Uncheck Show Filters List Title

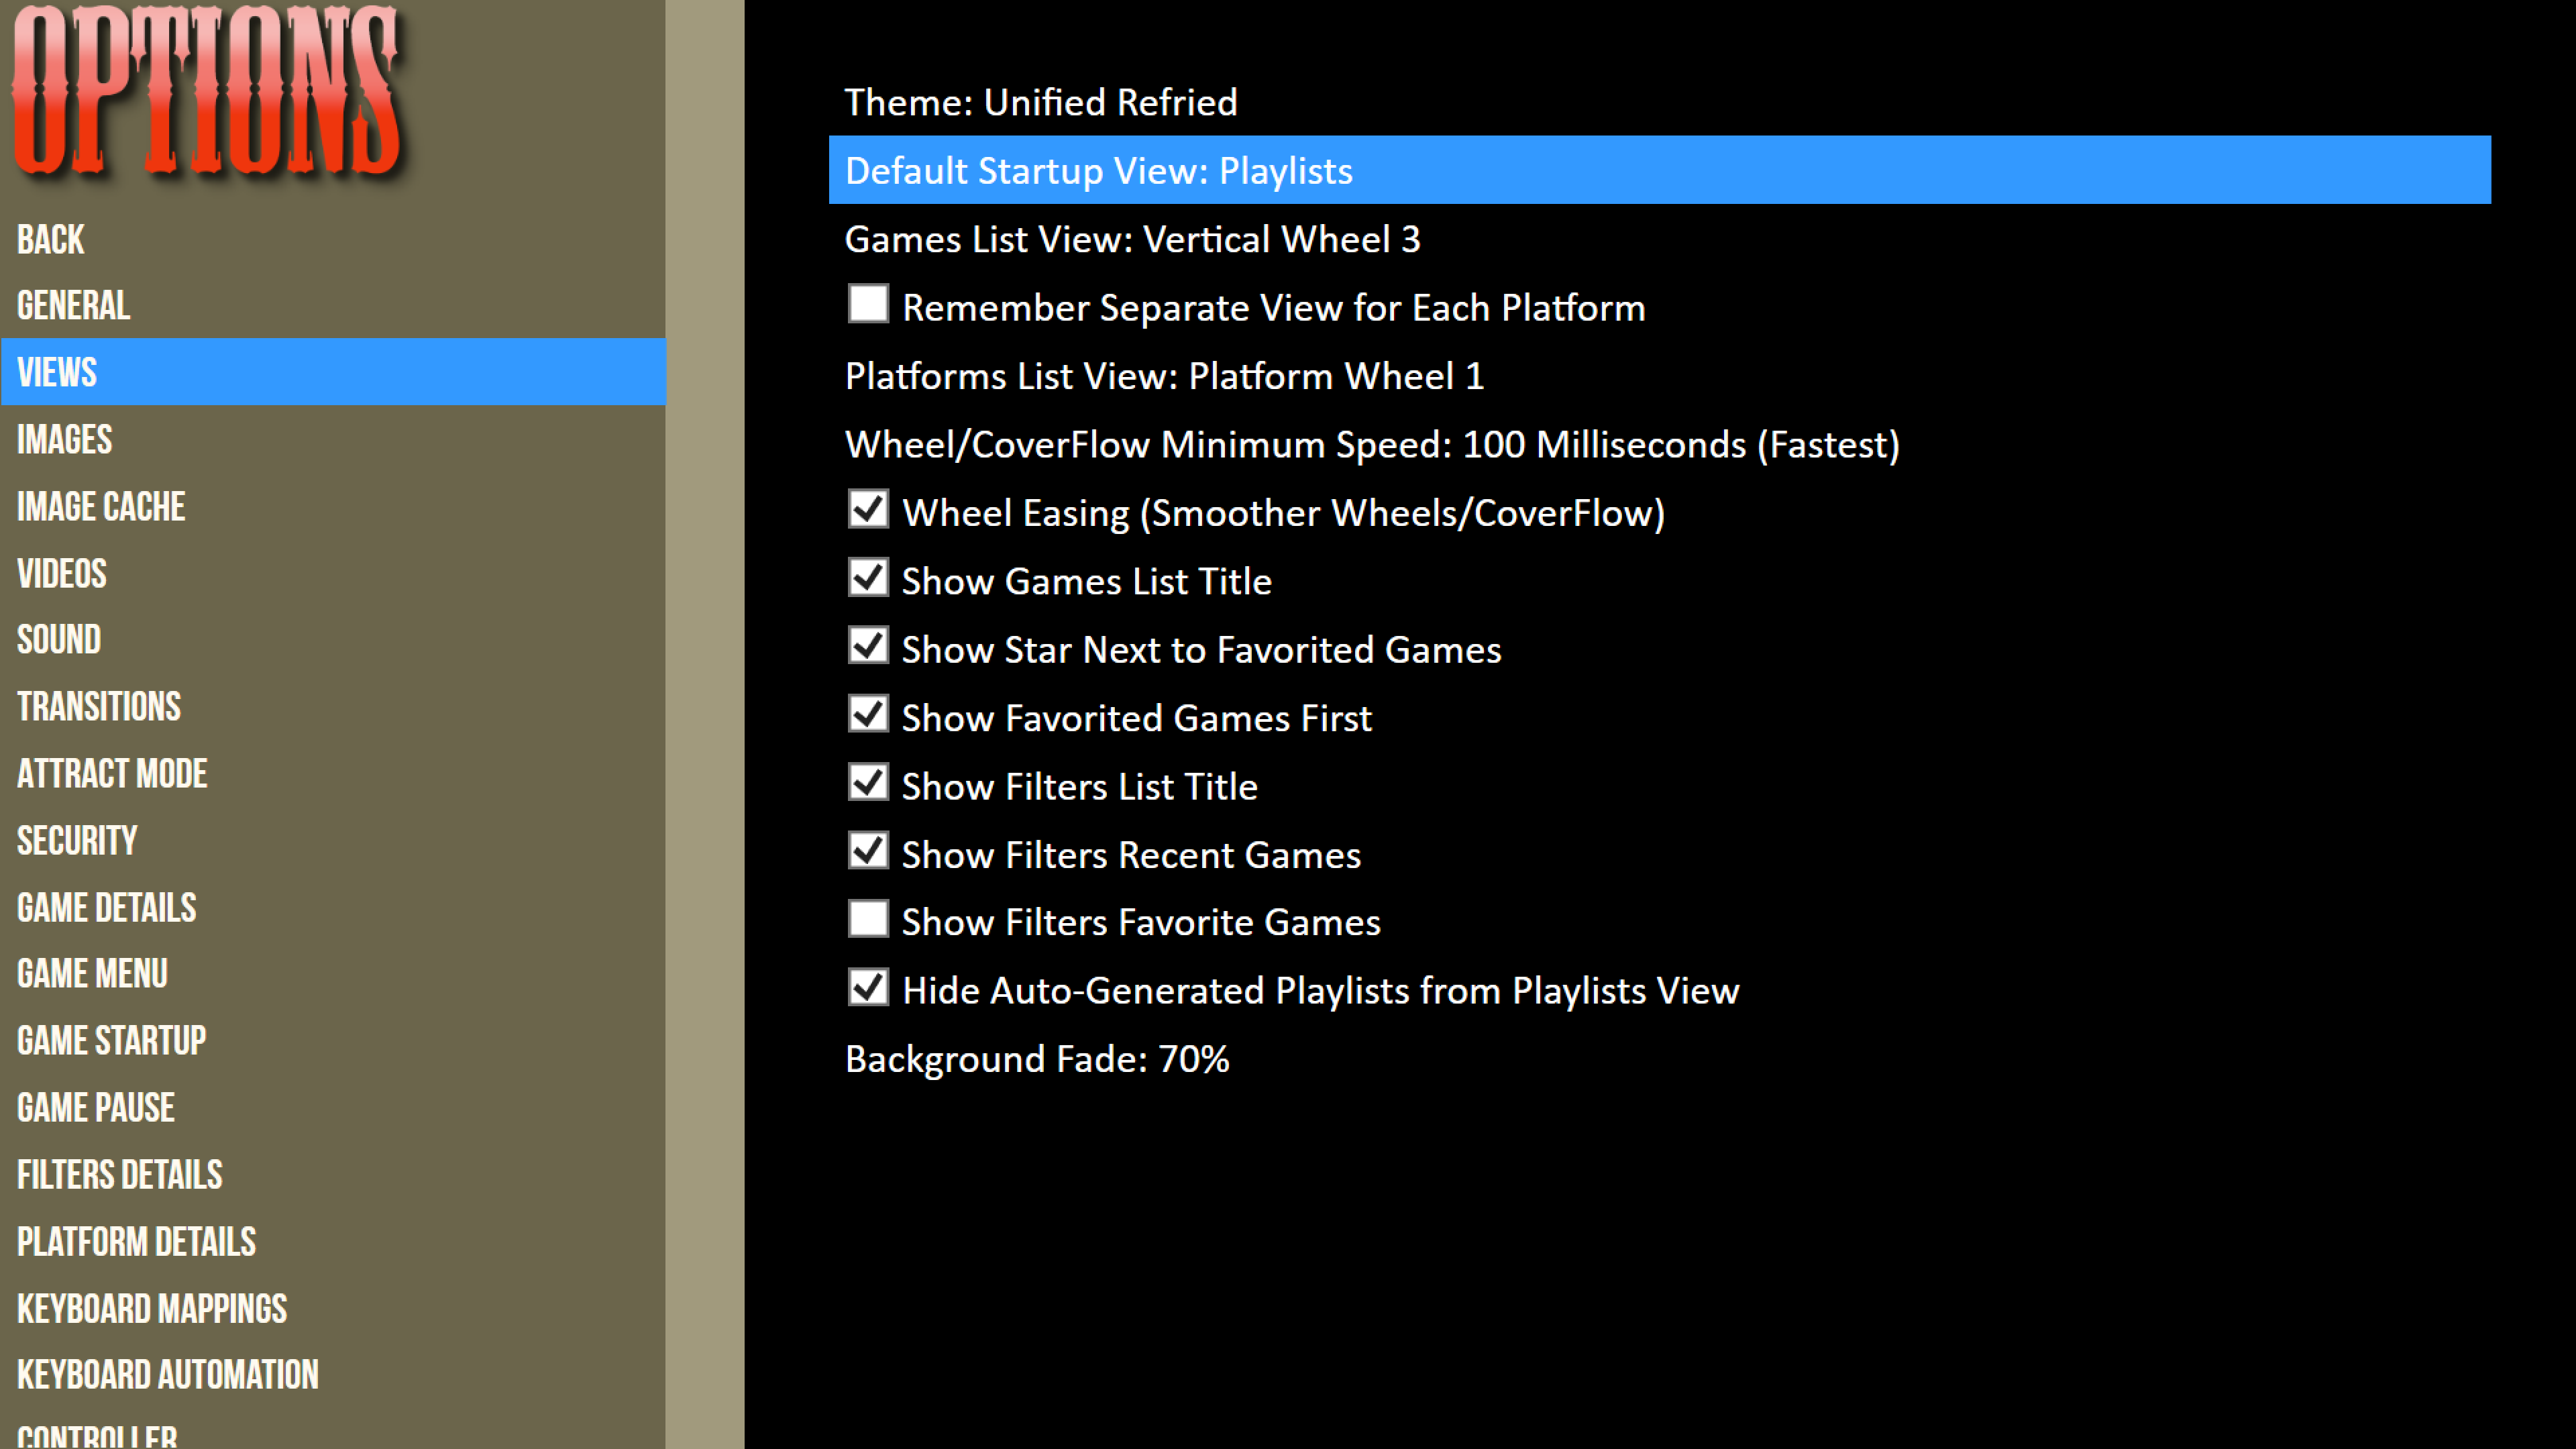[x=868, y=782]
